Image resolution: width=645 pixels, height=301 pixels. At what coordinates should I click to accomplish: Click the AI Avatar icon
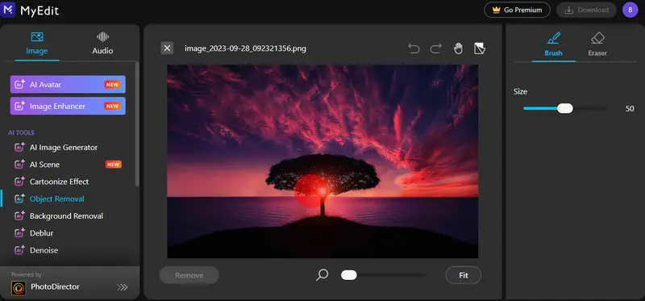pyautogui.click(x=19, y=85)
